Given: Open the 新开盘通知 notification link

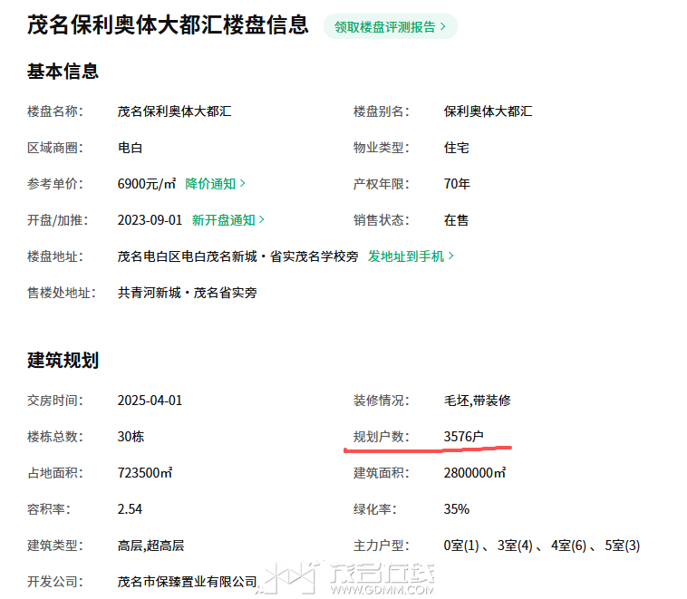Looking at the screenshot, I should coord(227,220).
